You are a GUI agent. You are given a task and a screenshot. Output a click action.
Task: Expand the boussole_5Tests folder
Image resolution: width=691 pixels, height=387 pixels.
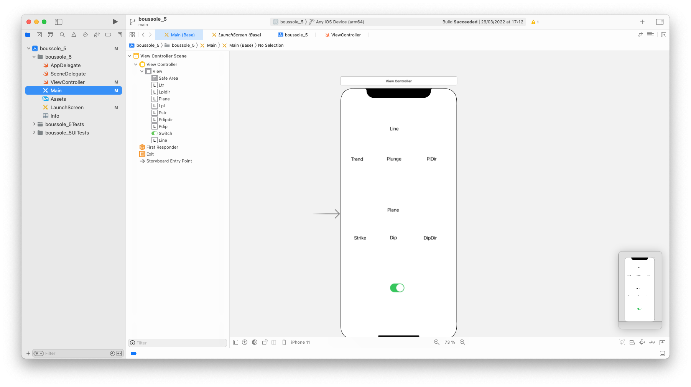tap(34, 124)
